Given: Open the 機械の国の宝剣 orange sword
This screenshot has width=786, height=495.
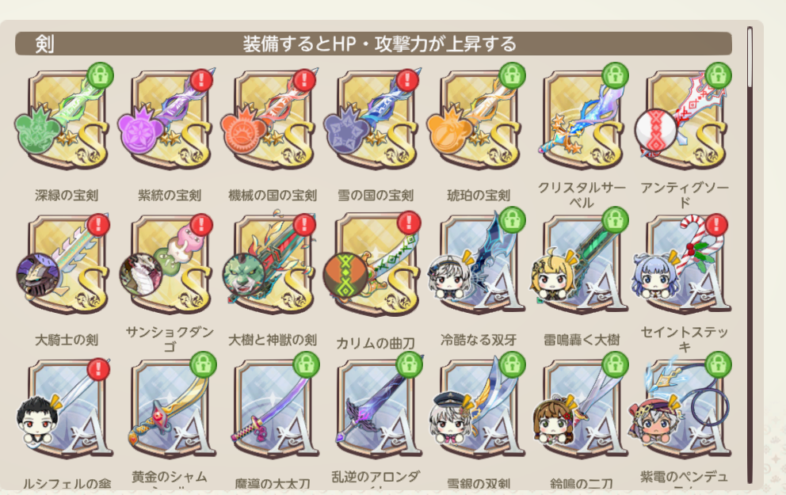Looking at the screenshot, I should coord(273,120).
